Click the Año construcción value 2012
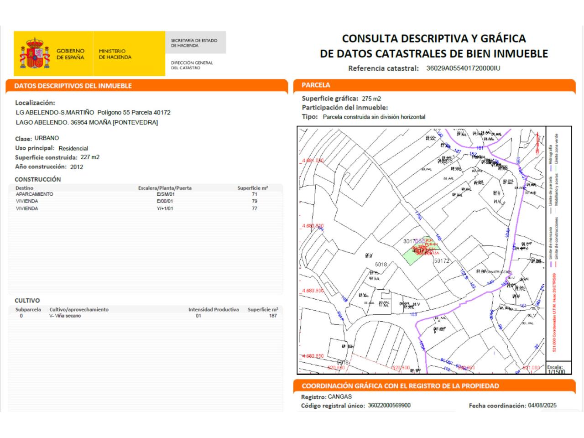 (x=77, y=167)
